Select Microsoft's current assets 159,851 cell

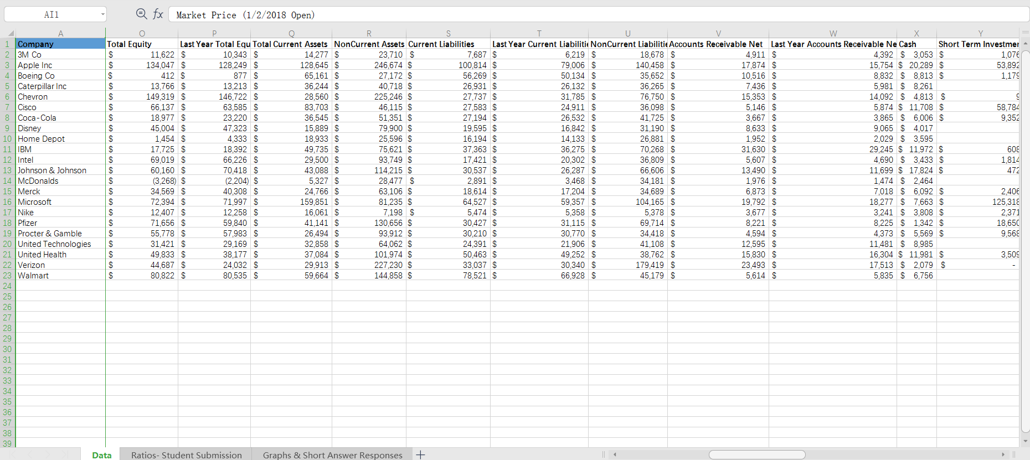pos(291,201)
